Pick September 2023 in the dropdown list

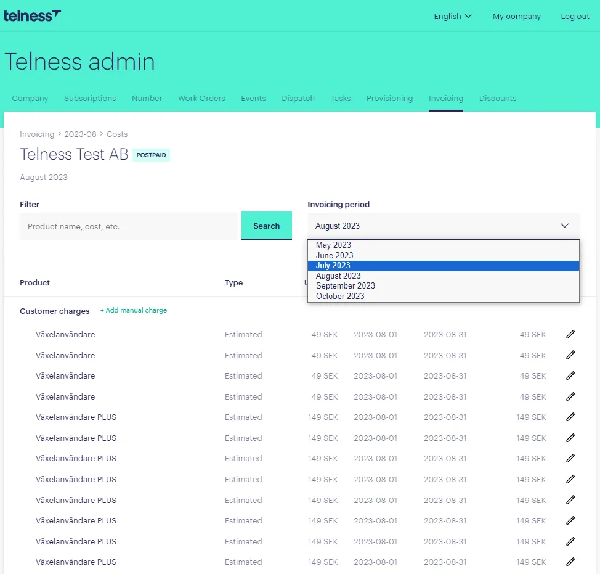(x=443, y=285)
